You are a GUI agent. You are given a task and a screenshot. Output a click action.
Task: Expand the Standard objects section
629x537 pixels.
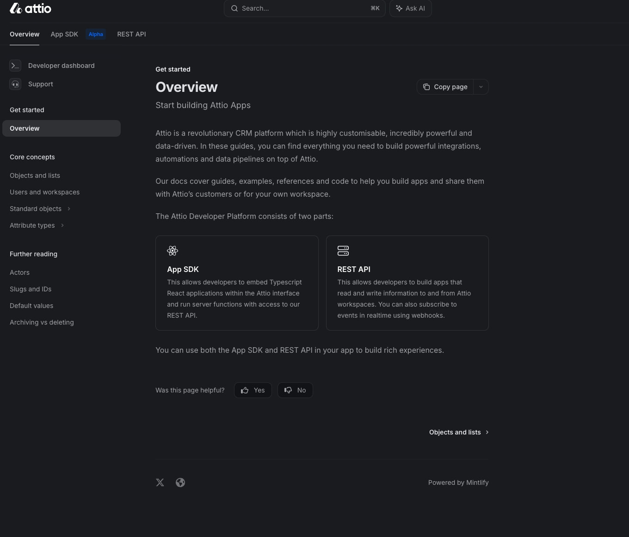69,209
